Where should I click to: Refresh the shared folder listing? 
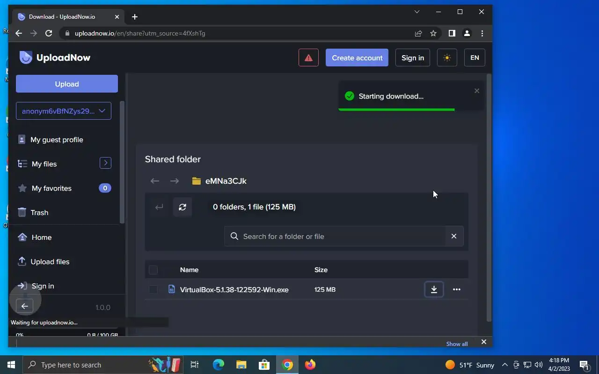(x=183, y=207)
